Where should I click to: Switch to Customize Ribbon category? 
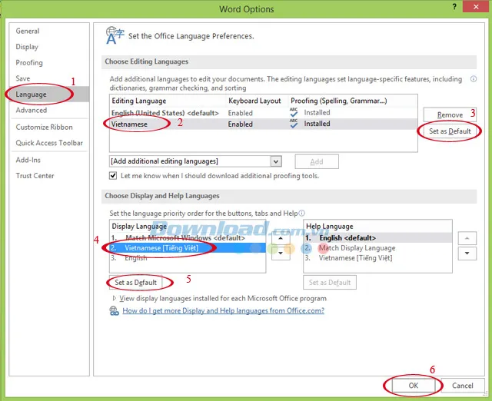coord(45,127)
